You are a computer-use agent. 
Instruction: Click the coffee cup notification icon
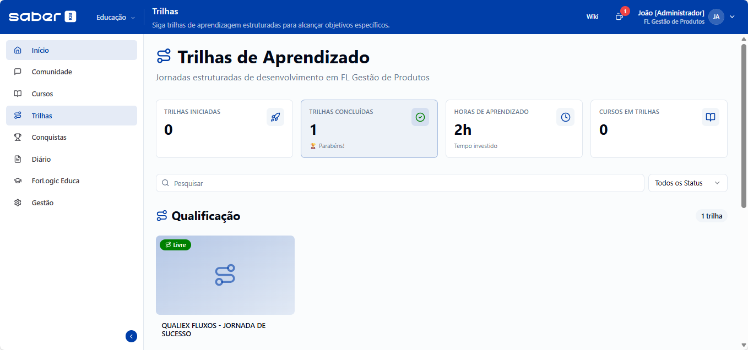(x=619, y=17)
